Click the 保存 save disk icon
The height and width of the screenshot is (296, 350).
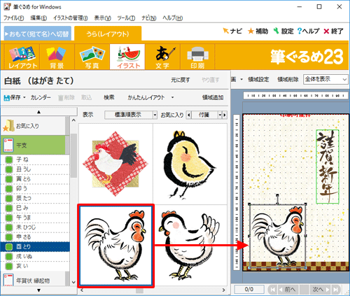click(x=7, y=98)
